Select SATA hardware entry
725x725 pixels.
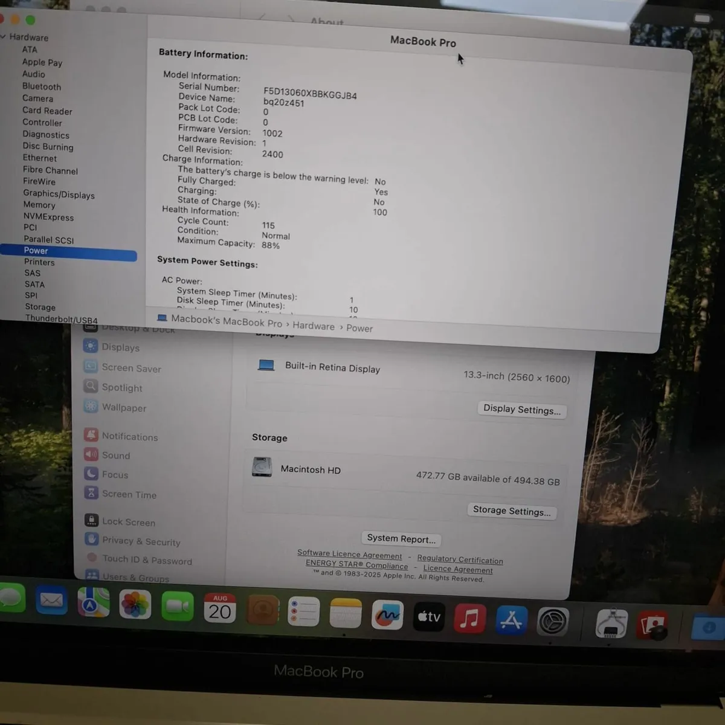point(34,285)
